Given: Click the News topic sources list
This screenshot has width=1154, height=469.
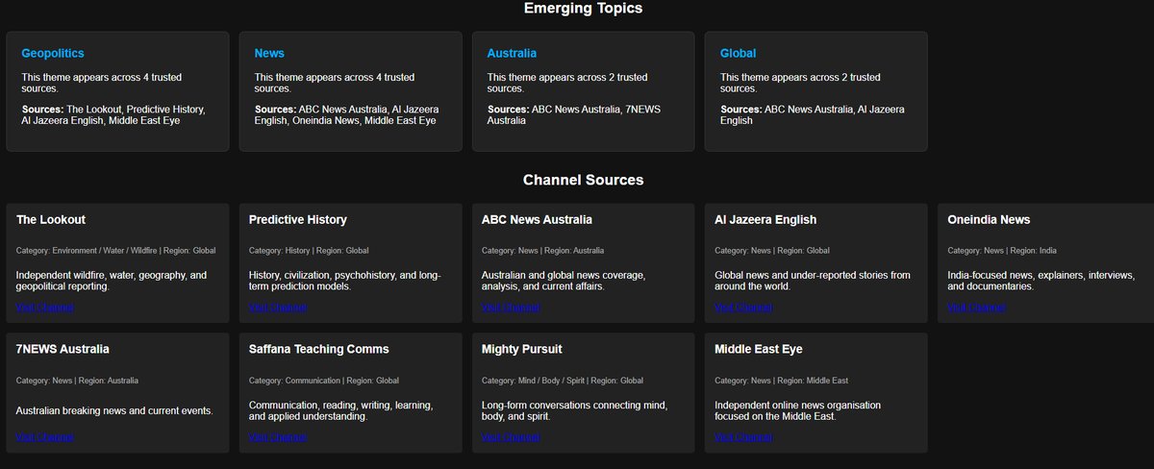Looking at the screenshot, I should (x=346, y=115).
